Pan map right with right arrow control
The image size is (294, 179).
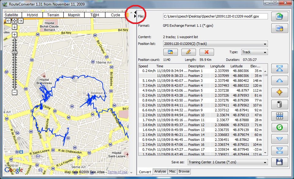pos(21,21)
